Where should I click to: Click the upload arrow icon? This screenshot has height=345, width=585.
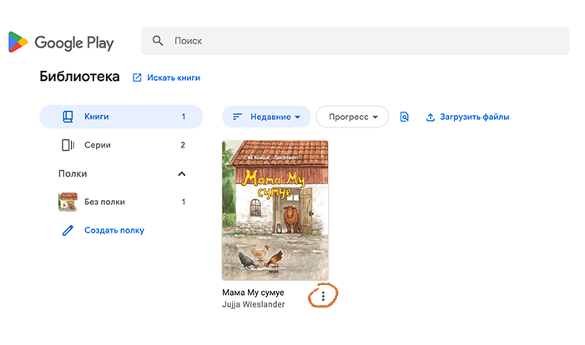(430, 117)
